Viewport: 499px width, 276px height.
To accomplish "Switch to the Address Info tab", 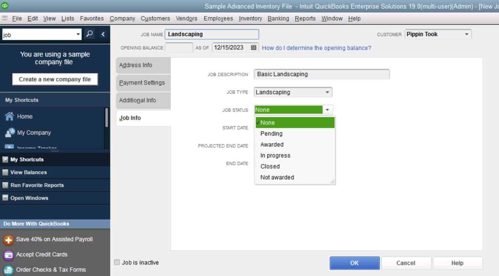I will (143, 65).
